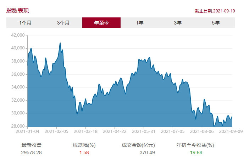Select the 3年 time range tab
244x161 pixels.
point(178,23)
